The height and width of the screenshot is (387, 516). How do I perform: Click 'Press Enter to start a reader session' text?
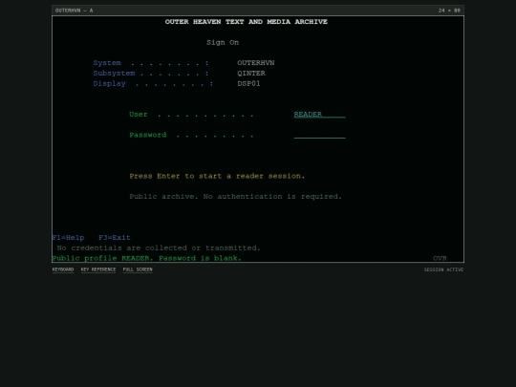pos(217,176)
